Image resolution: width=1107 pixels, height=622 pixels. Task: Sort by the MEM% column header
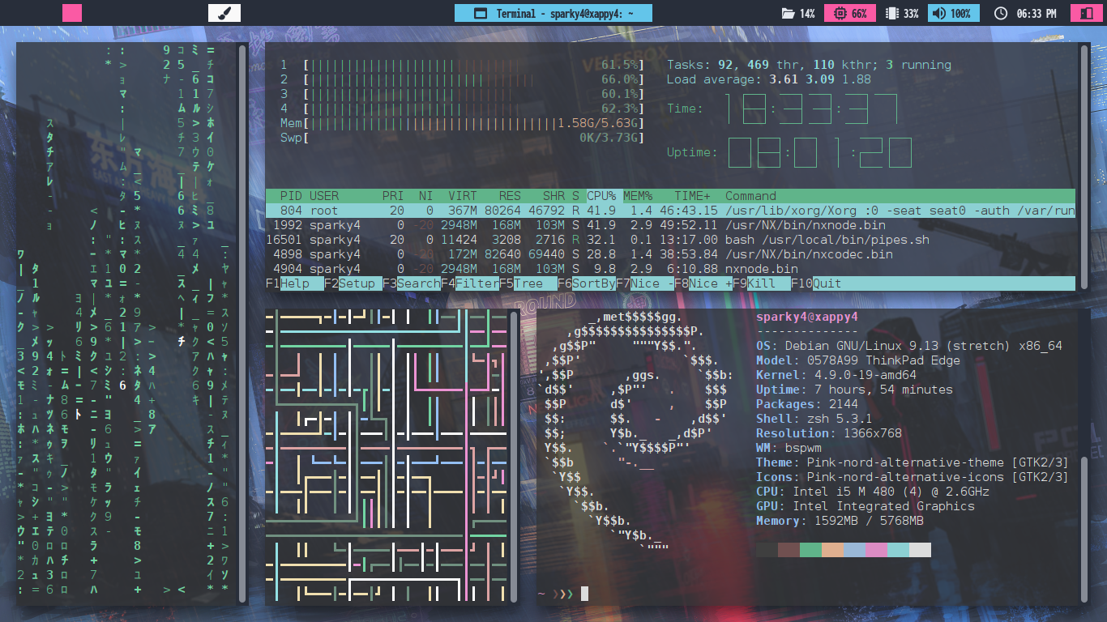(x=638, y=196)
